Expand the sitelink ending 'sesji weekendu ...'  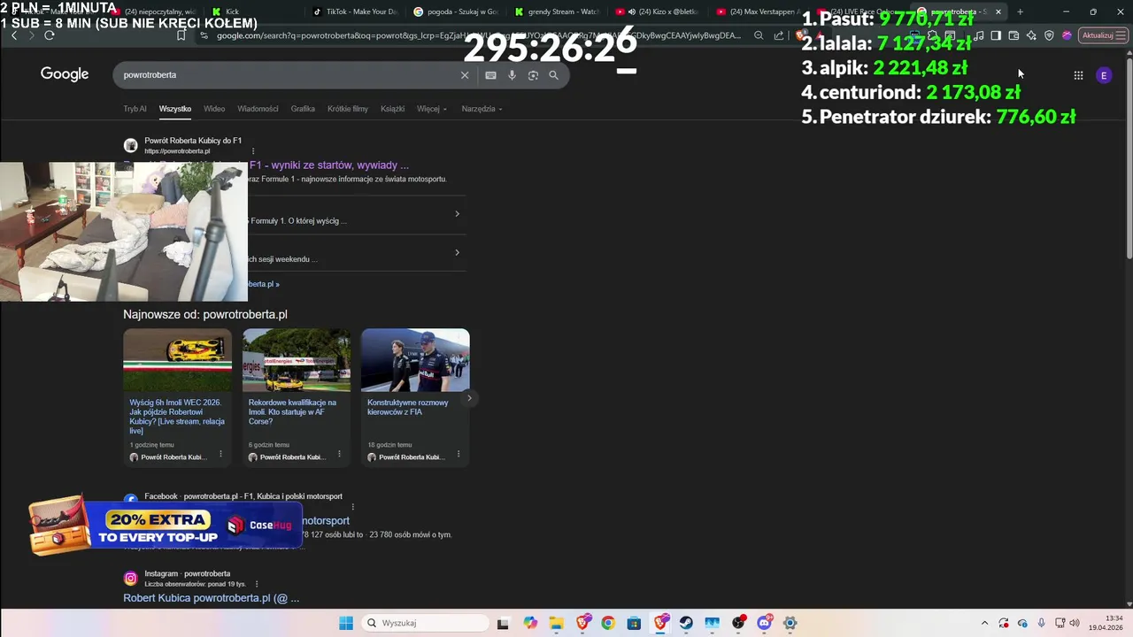pyautogui.click(x=457, y=252)
